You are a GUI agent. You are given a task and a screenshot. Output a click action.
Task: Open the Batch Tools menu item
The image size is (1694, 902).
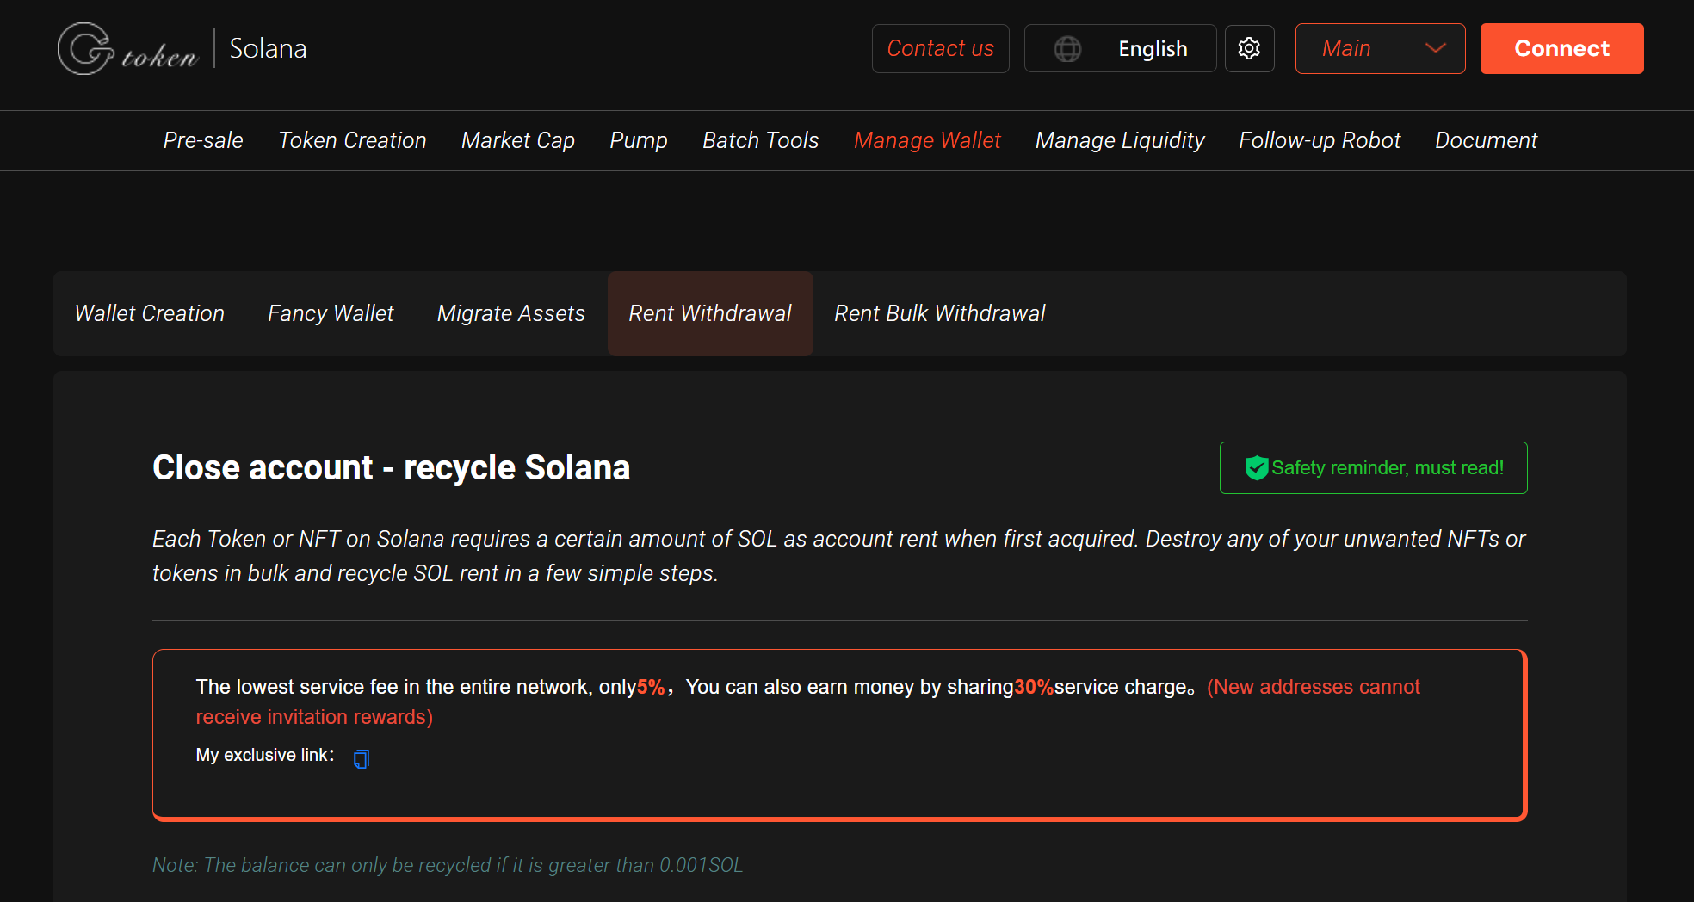coord(760,140)
